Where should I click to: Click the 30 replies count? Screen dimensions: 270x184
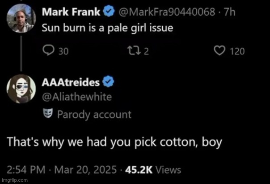(x=63, y=51)
